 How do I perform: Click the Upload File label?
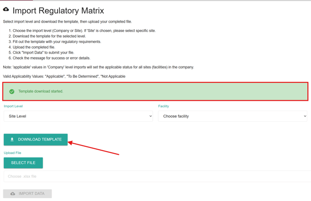[13, 153]
